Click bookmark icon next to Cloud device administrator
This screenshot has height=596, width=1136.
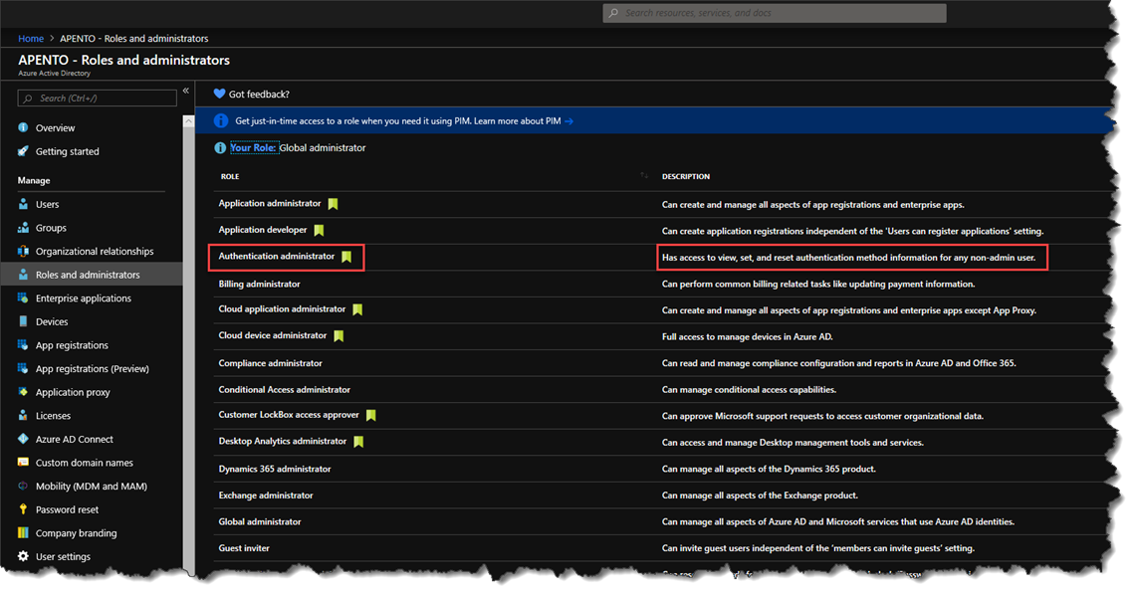(339, 336)
